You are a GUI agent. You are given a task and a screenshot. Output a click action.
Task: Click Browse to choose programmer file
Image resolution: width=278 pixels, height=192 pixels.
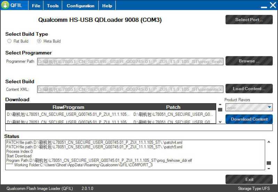pos(249,61)
